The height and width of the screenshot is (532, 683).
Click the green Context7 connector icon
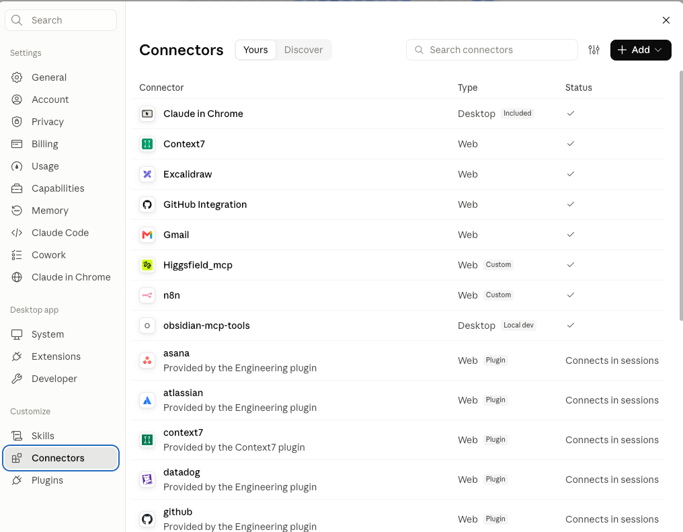click(147, 144)
